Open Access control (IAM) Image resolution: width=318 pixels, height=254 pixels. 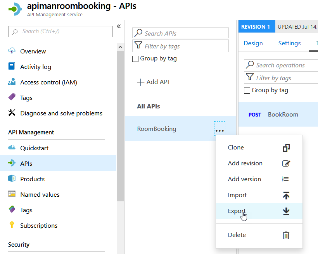(47, 82)
